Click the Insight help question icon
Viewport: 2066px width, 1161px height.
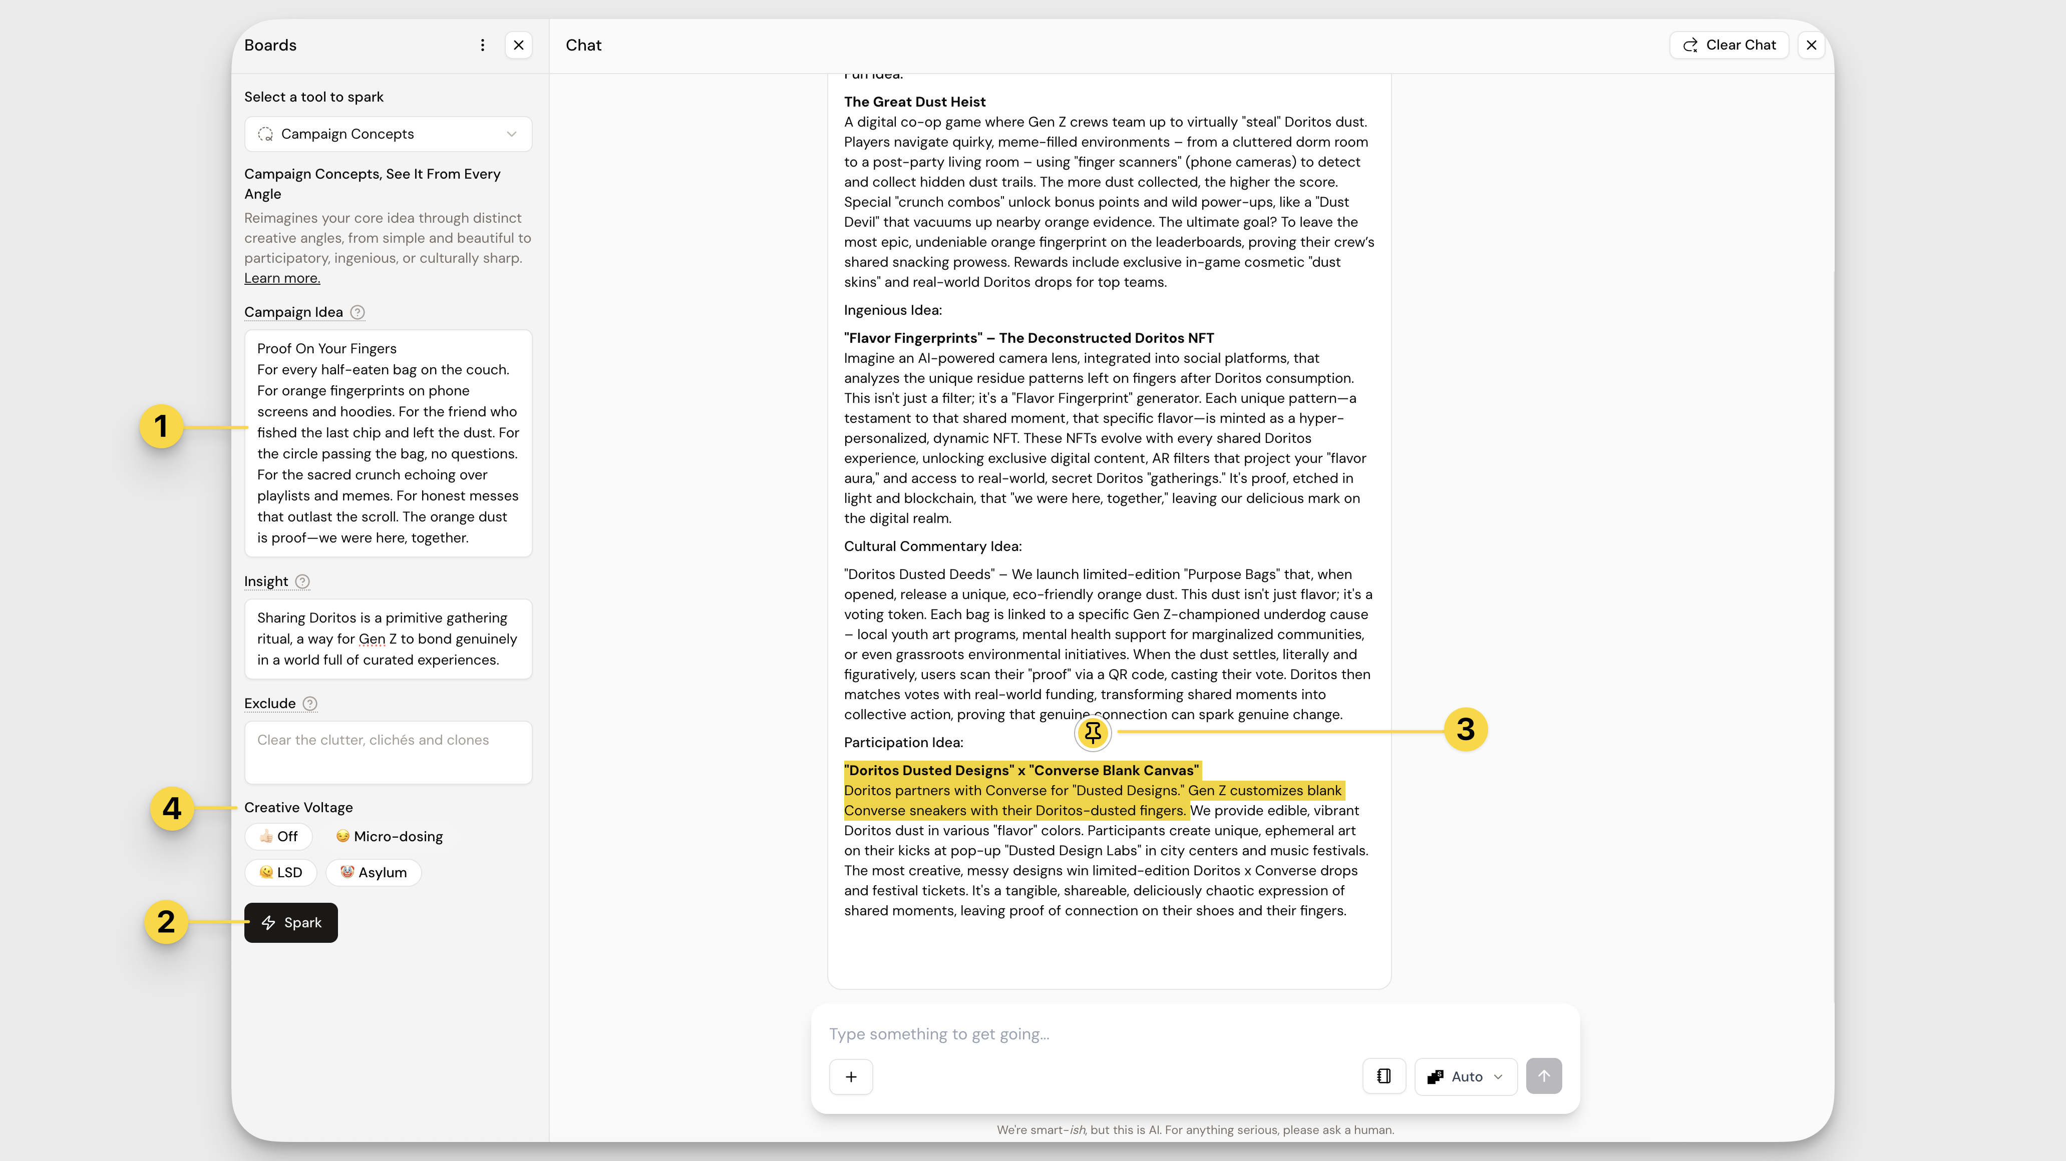click(302, 582)
